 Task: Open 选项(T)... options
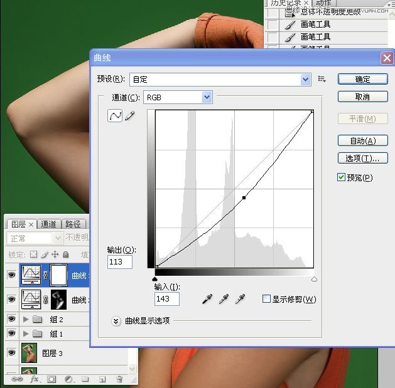click(362, 158)
